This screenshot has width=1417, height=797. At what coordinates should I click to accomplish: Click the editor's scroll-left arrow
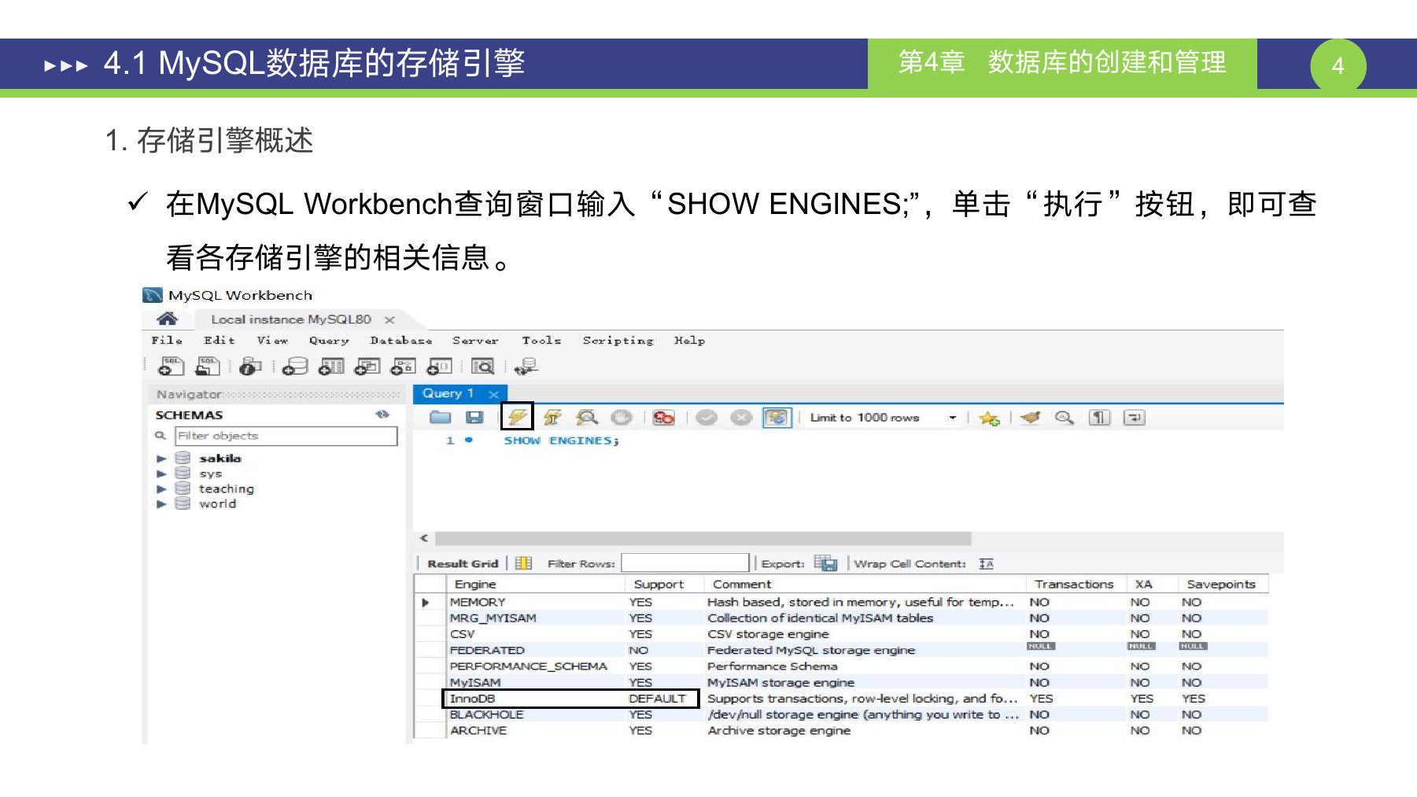coord(424,538)
